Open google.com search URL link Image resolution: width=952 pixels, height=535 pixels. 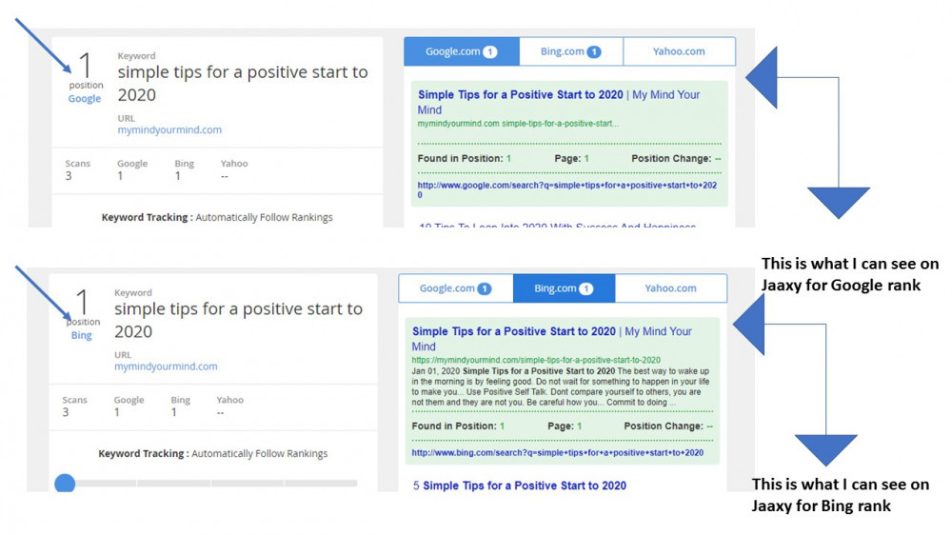pos(567,189)
